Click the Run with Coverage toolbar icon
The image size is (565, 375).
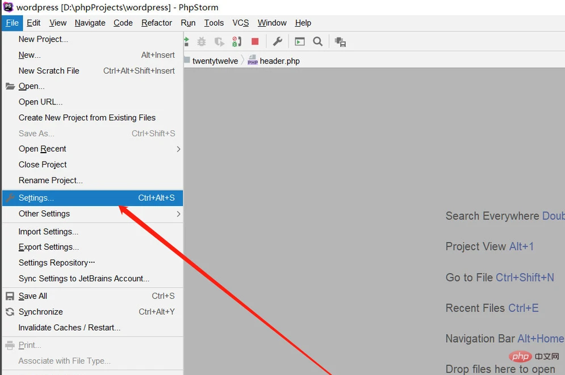coord(220,41)
